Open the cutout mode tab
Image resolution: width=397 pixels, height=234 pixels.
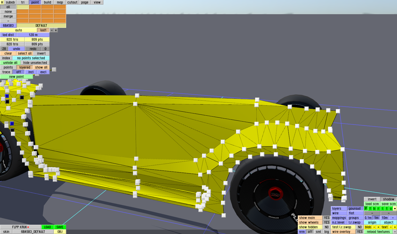point(72,2)
